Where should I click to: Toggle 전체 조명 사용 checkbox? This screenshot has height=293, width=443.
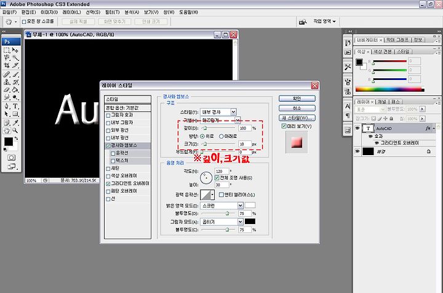[217, 178]
